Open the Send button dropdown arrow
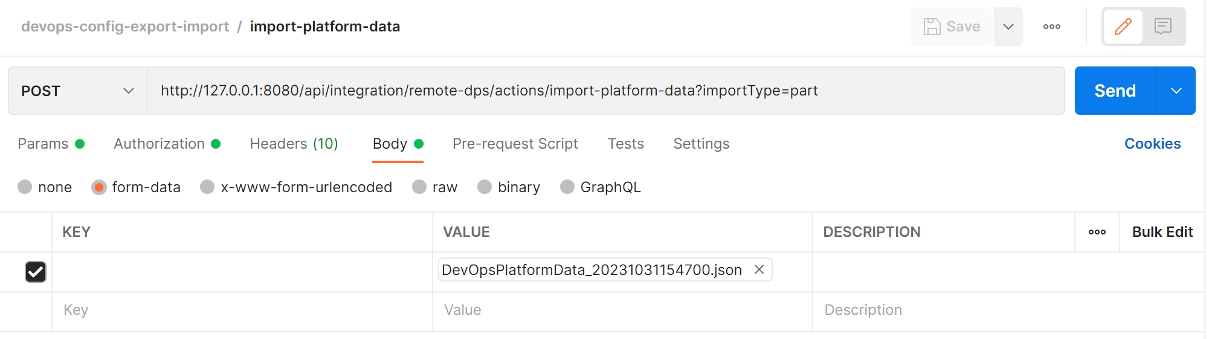Viewport: 1209px width, 339px height. [1176, 91]
